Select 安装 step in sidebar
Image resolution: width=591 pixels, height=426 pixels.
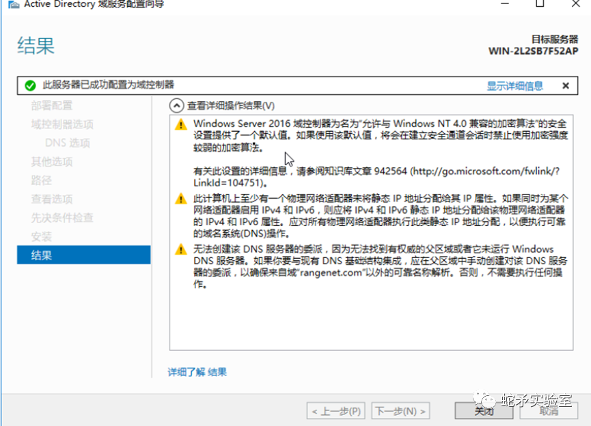point(41,236)
